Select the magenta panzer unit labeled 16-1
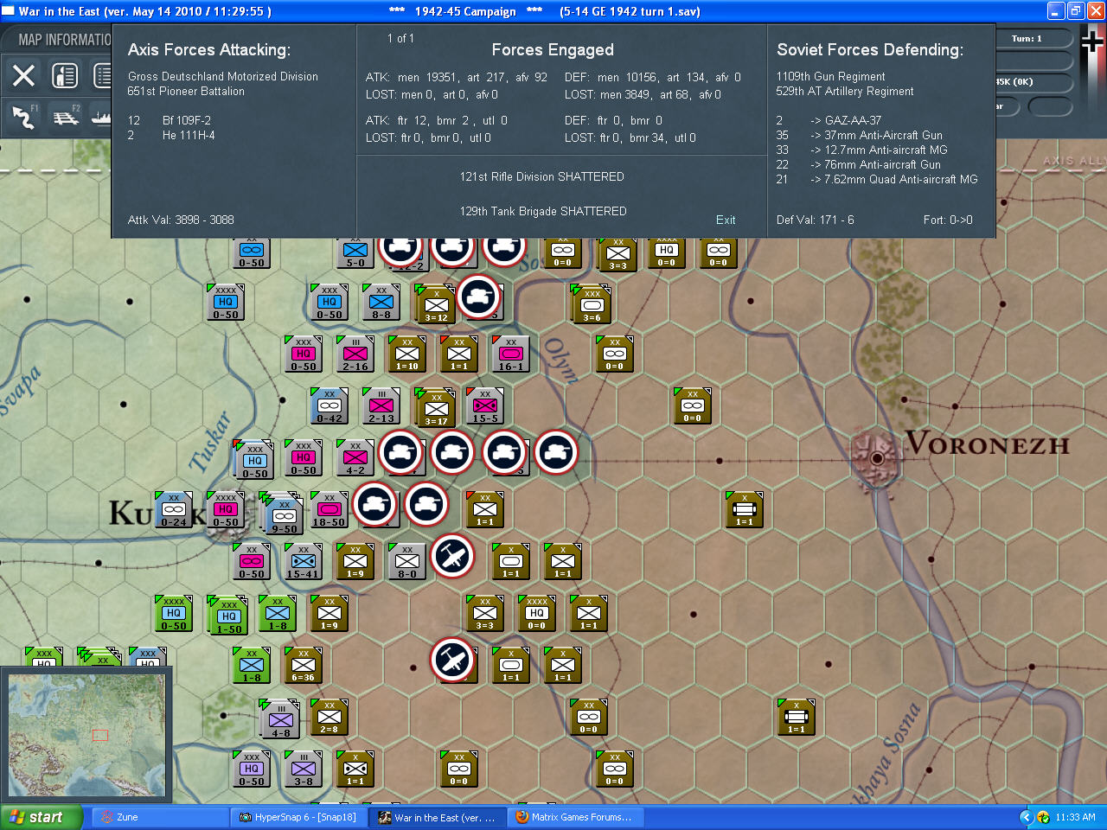Viewport: 1107px width, 830px height. click(x=511, y=354)
